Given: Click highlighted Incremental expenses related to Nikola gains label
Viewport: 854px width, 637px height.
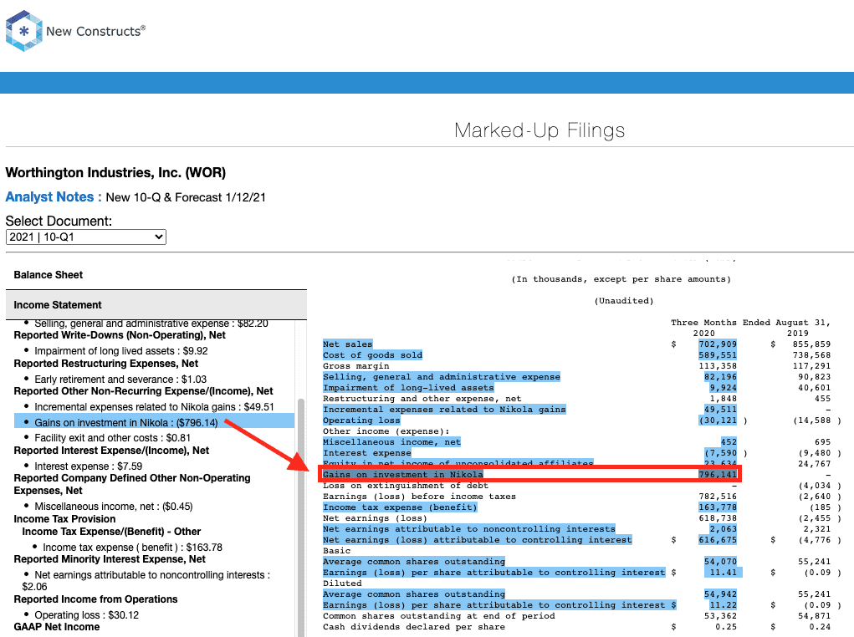Looking at the screenshot, I should (x=444, y=410).
